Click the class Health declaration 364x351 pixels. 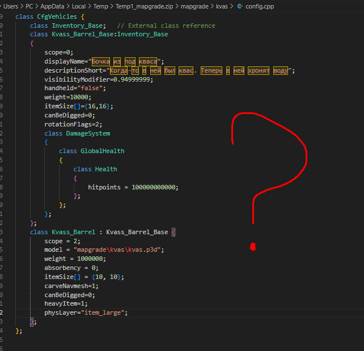(95, 169)
